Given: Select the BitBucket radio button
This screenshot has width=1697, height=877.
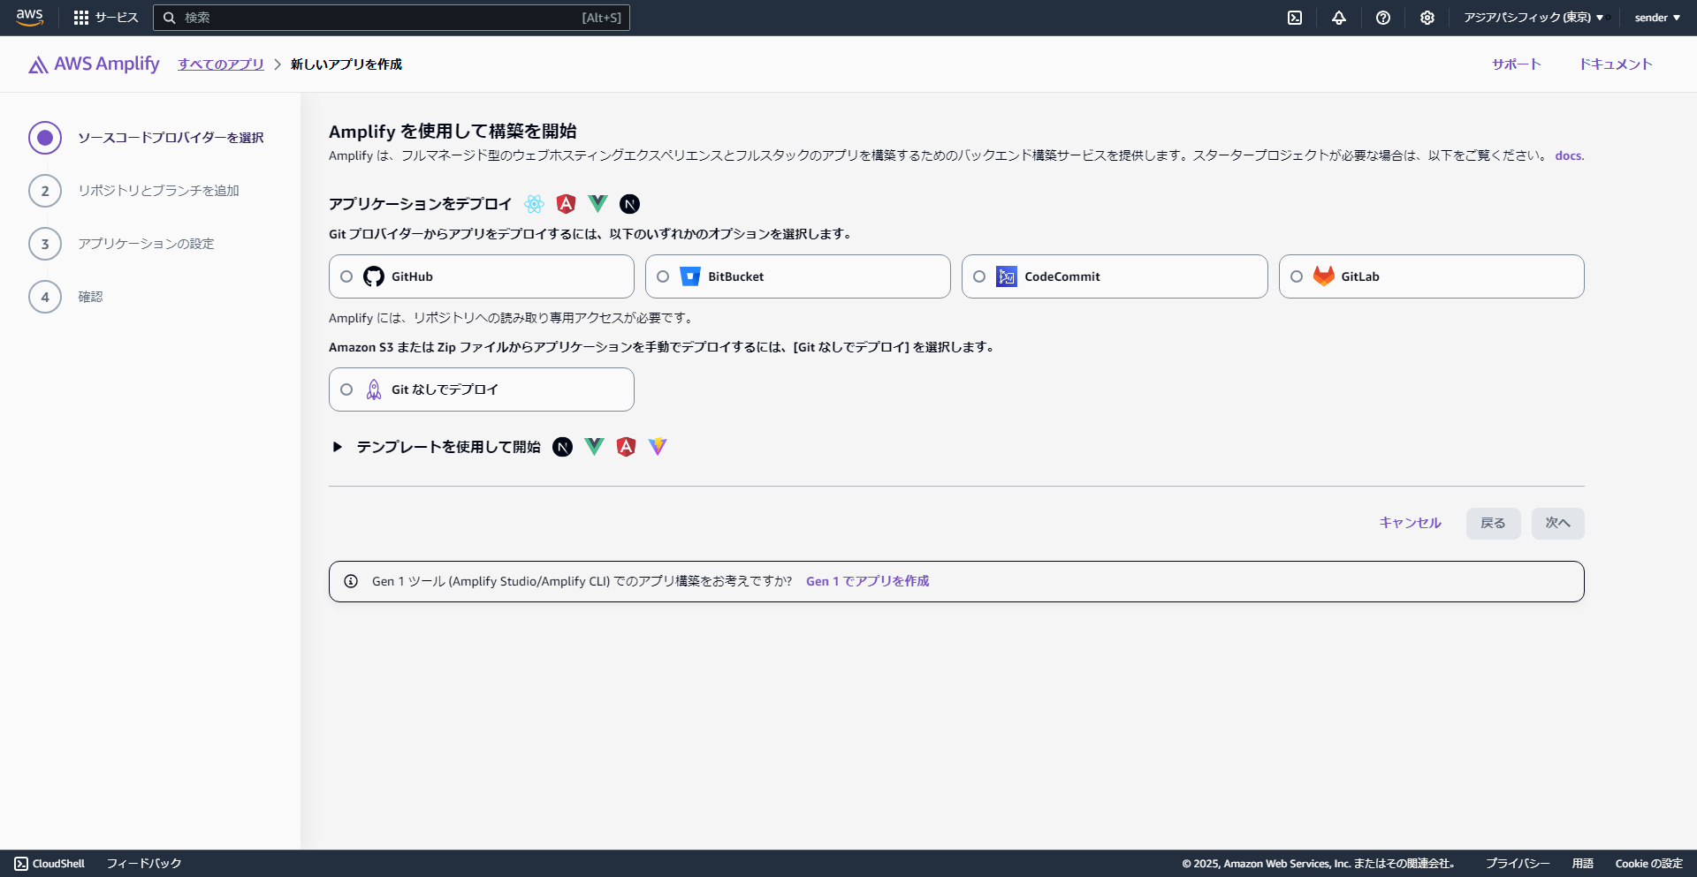Looking at the screenshot, I should 663,276.
